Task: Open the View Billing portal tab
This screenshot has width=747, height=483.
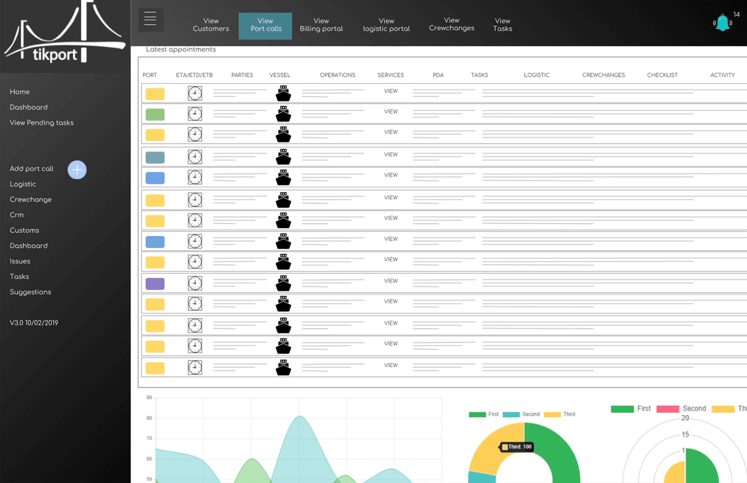Action: 321,25
